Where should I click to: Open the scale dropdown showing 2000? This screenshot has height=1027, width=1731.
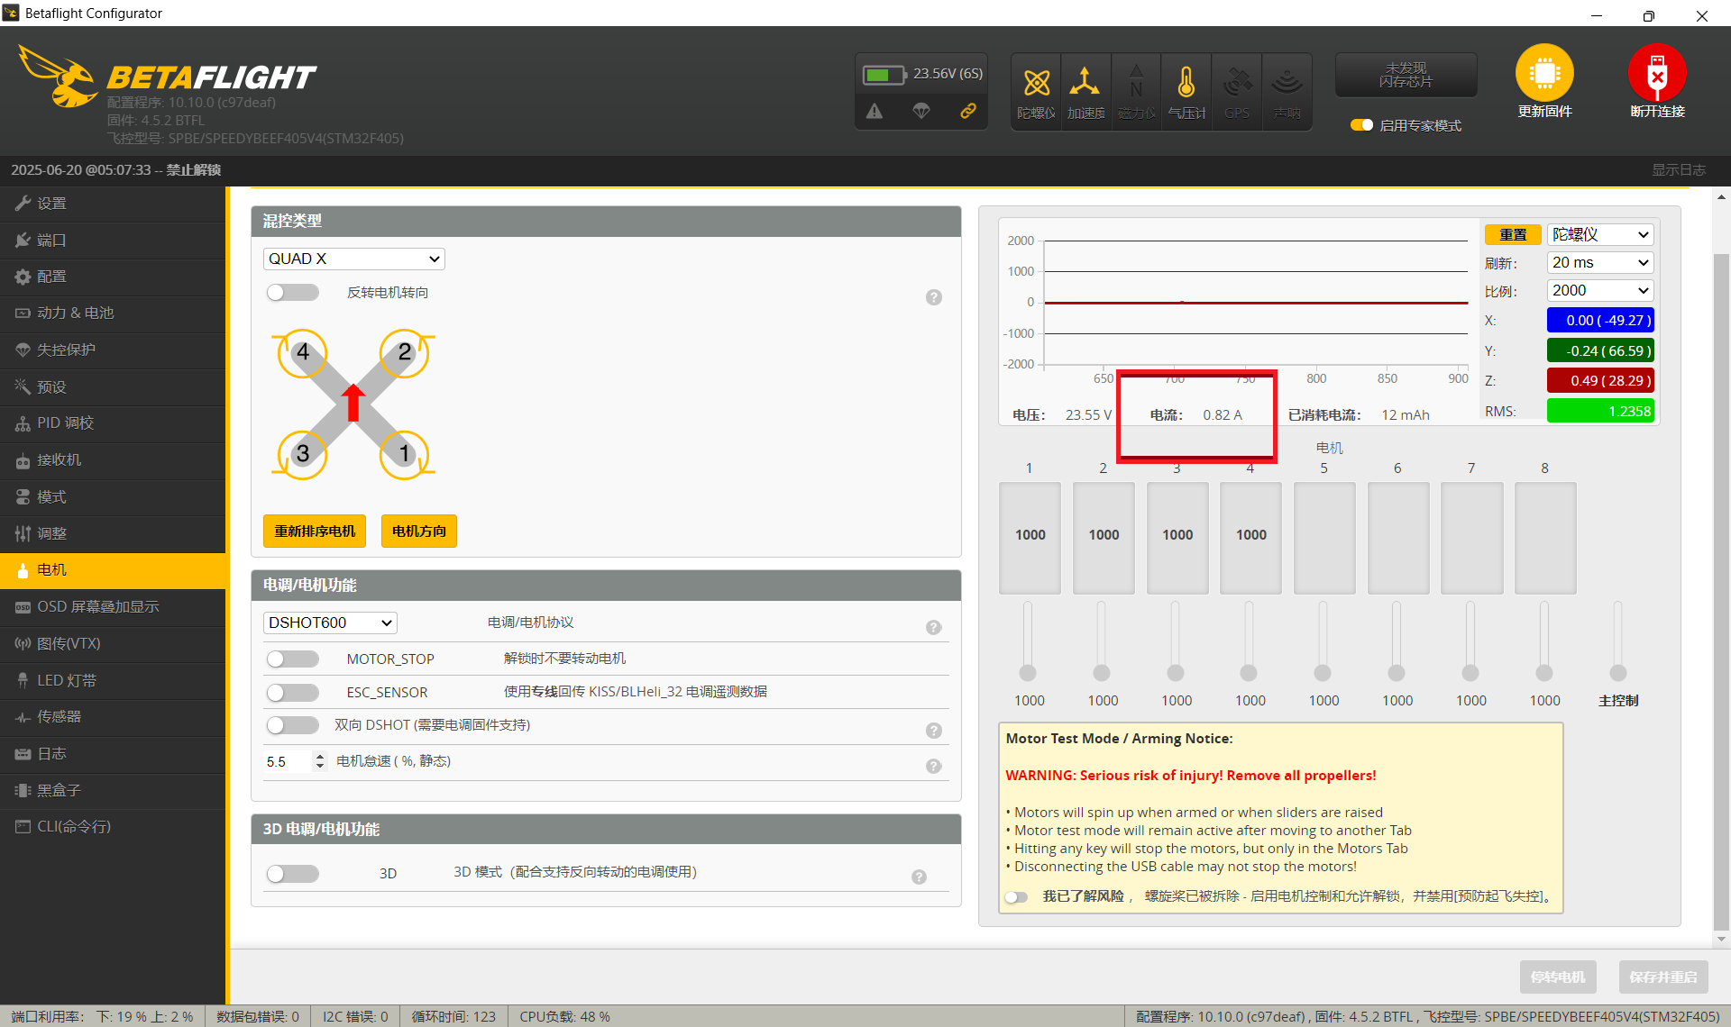[x=1600, y=290]
